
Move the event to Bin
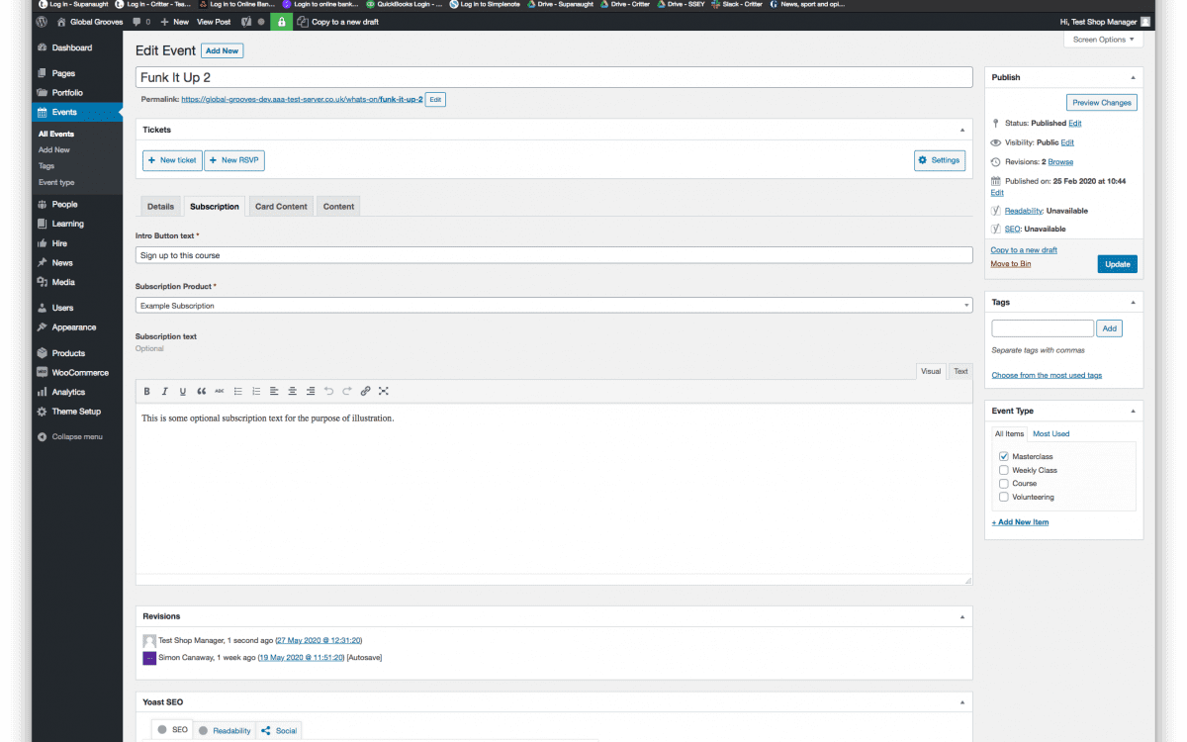1011,264
